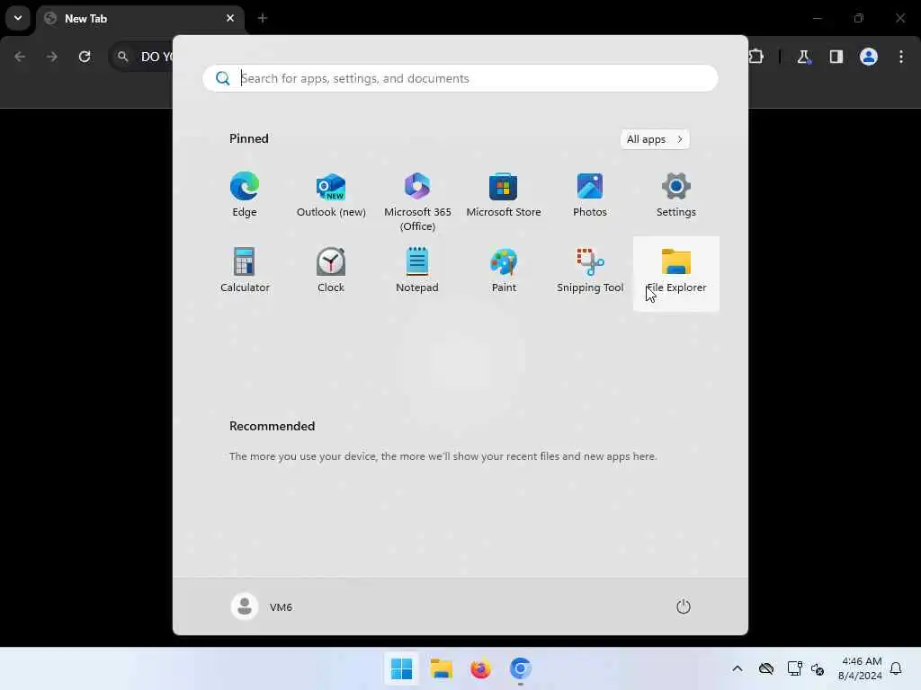
Task: Click the Windows Start button on taskbar
Action: (402, 668)
